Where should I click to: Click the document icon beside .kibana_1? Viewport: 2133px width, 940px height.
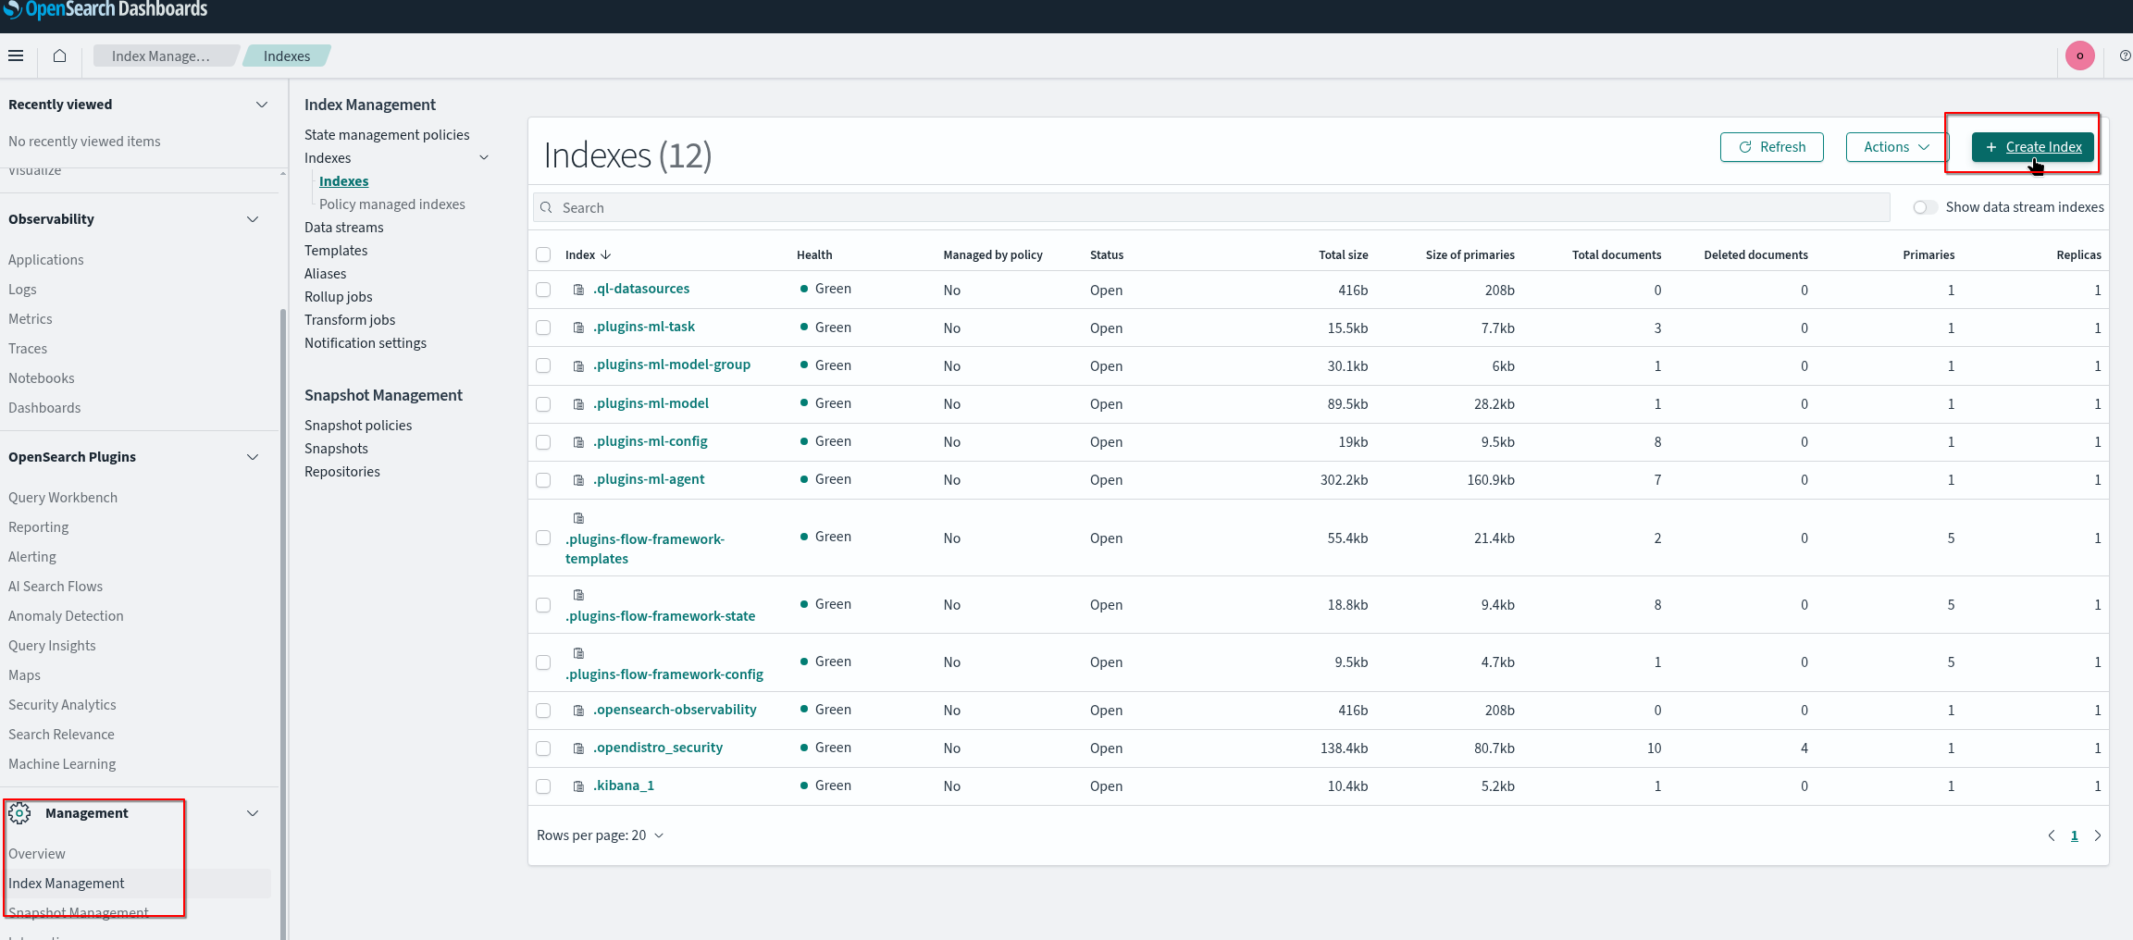[x=578, y=786]
